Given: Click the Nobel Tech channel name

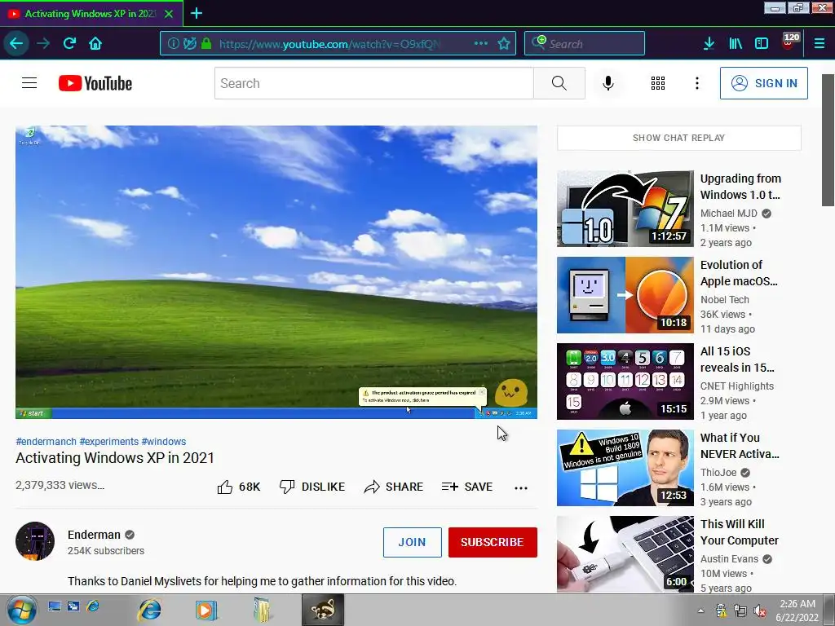Looking at the screenshot, I should [x=725, y=299].
